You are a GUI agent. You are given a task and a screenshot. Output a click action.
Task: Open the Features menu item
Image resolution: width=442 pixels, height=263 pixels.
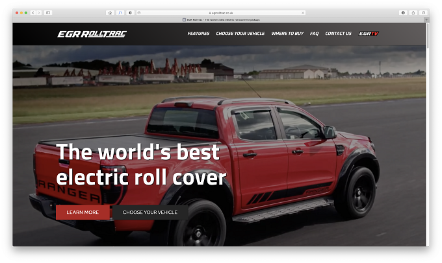click(x=198, y=34)
